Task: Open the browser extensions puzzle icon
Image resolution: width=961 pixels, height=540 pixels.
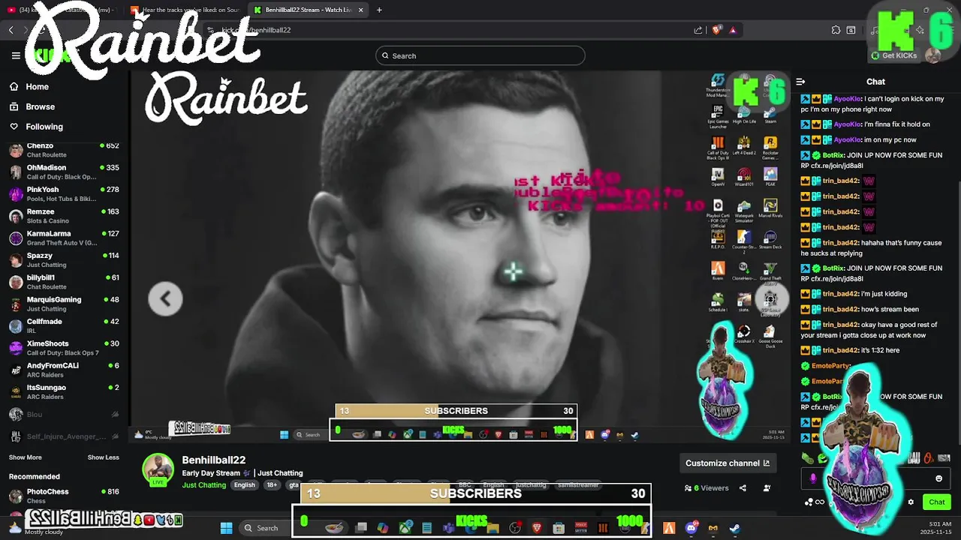Action: click(836, 30)
